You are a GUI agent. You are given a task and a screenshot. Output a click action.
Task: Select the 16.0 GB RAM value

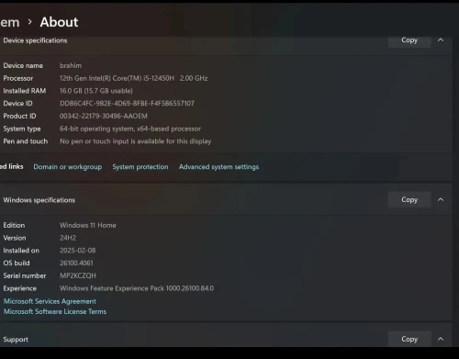click(96, 91)
